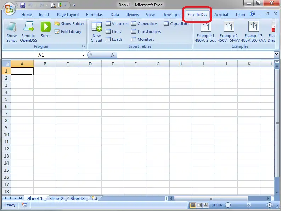Image resolution: width=281 pixels, height=211 pixels.
Task: Open the Data tab
Action: pyautogui.click(x=115, y=15)
